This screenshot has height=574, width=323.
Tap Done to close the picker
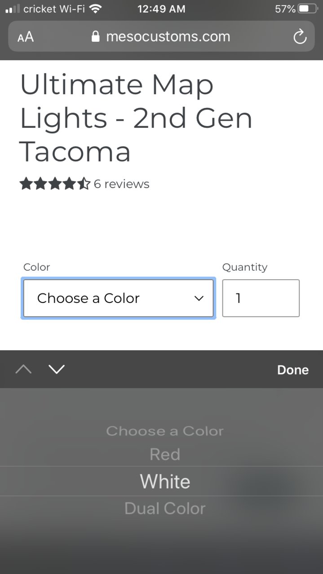293,370
